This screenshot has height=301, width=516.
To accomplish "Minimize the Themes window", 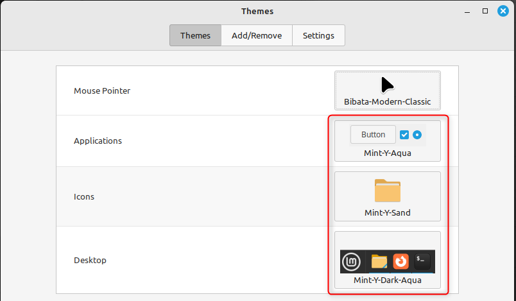I will 467,12.
